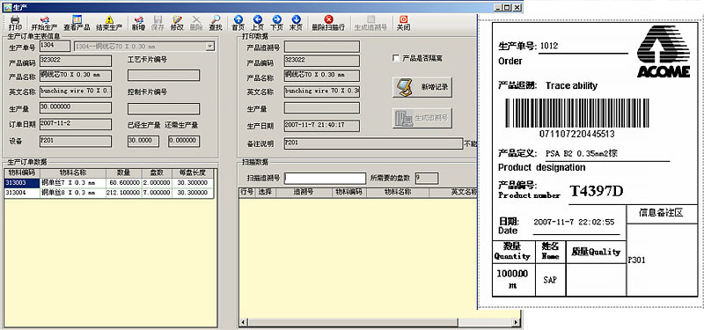Click the horizontal scrollbar left arrow
Viewport: 704px width, 330px height.
[x=243, y=323]
